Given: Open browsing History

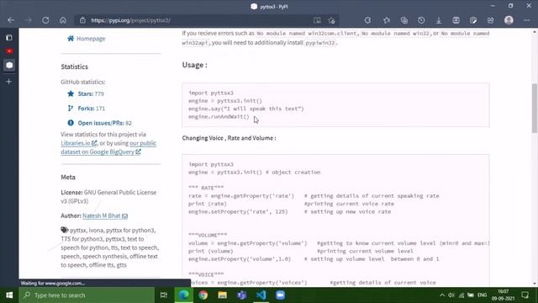Looking at the screenshot, I should point(421,20).
